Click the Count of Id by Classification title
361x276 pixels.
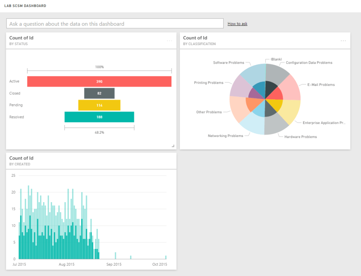click(x=195, y=38)
